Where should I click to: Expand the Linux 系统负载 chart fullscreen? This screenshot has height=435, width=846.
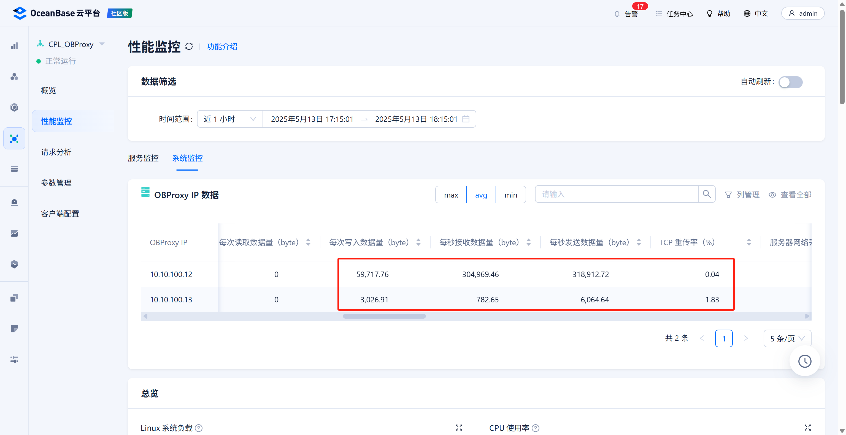point(459,428)
